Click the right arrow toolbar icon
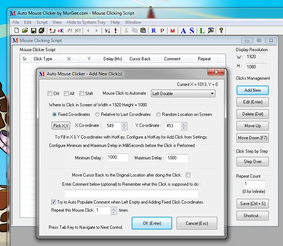Viewport: 283px width, 246px height. point(97,30)
